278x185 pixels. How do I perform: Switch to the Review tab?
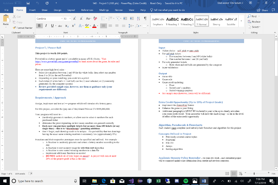click(x=119, y=10)
